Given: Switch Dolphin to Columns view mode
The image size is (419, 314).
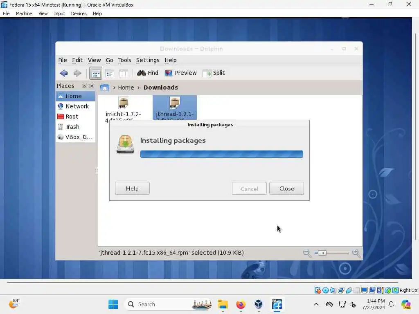Looking at the screenshot, I should point(124,73).
